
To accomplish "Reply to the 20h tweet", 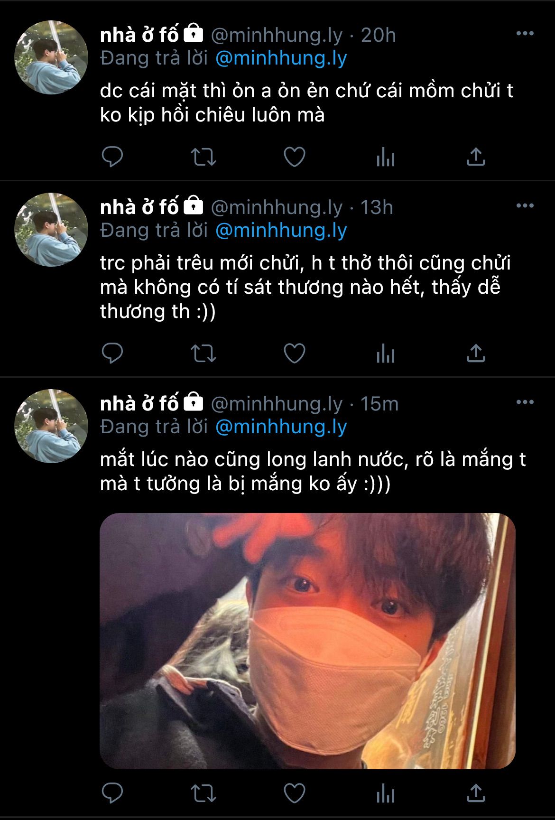I will pyautogui.click(x=112, y=157).
